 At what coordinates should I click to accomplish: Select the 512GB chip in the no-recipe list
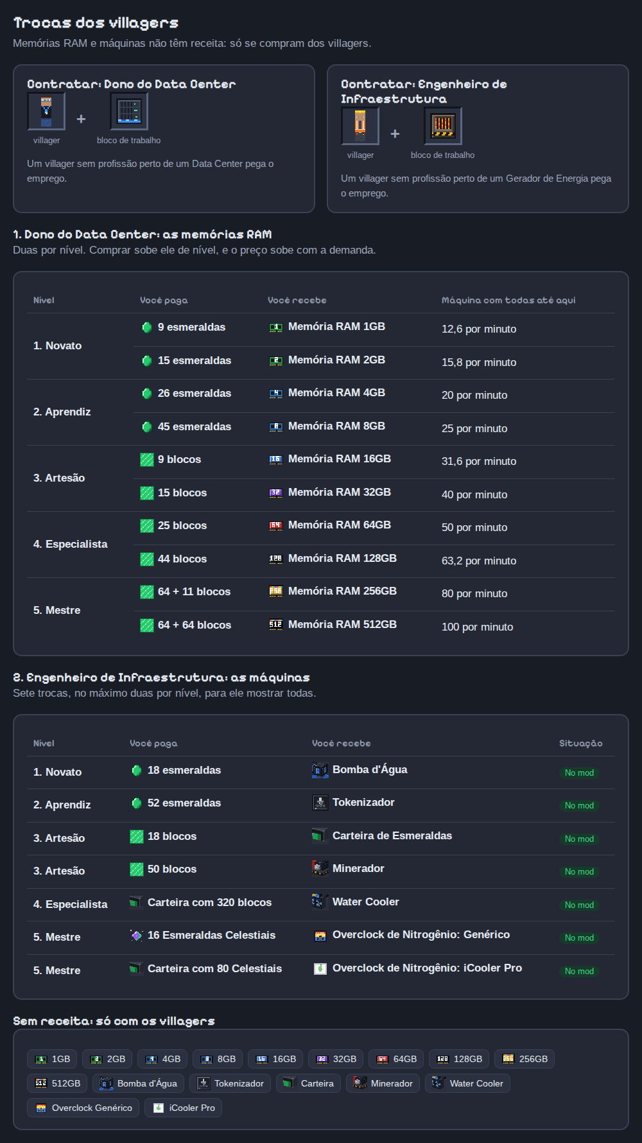(x=57, y=1083)
